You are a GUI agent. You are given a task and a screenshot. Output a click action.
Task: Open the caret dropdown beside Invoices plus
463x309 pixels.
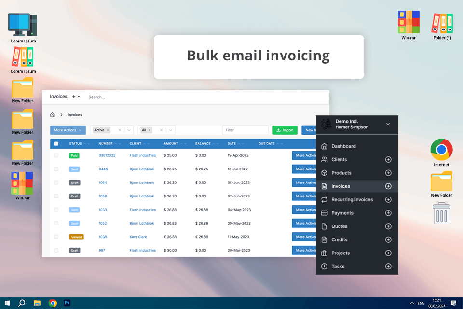79,97
